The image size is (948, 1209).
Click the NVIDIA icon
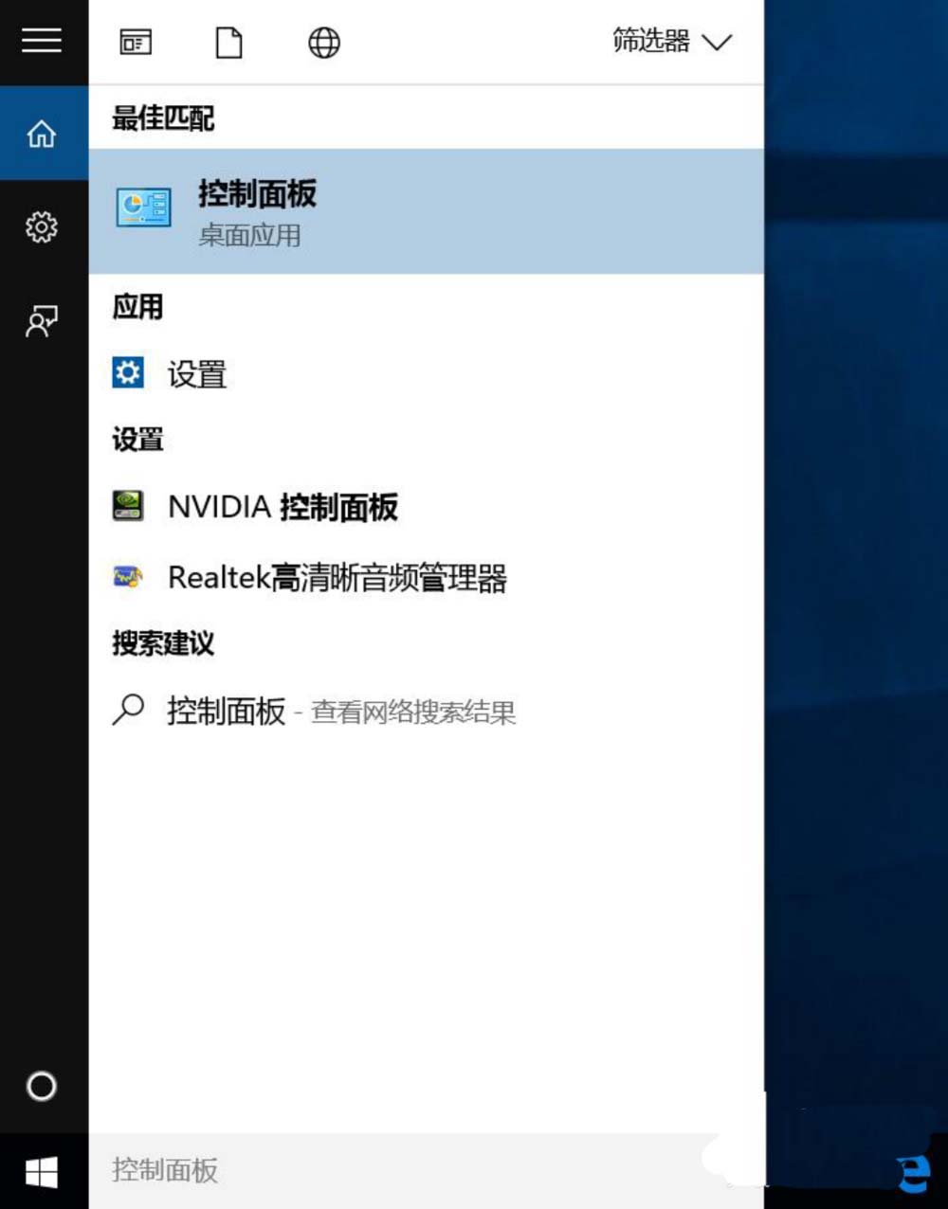[128, 506]
